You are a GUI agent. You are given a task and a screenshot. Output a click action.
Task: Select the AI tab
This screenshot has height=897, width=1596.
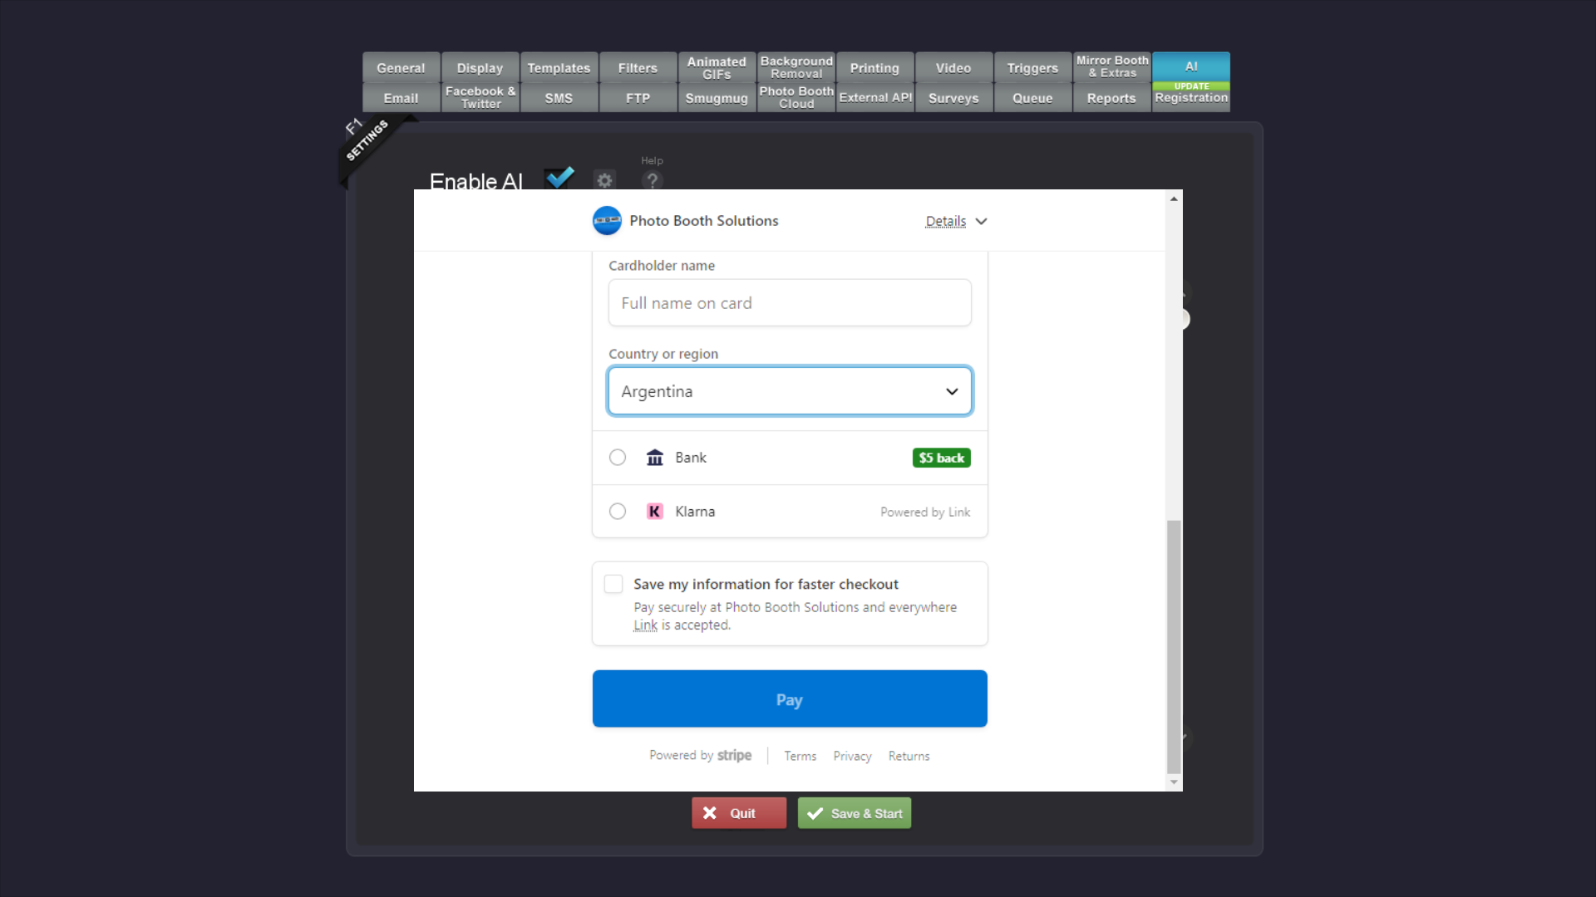(x=1191, y=66)
